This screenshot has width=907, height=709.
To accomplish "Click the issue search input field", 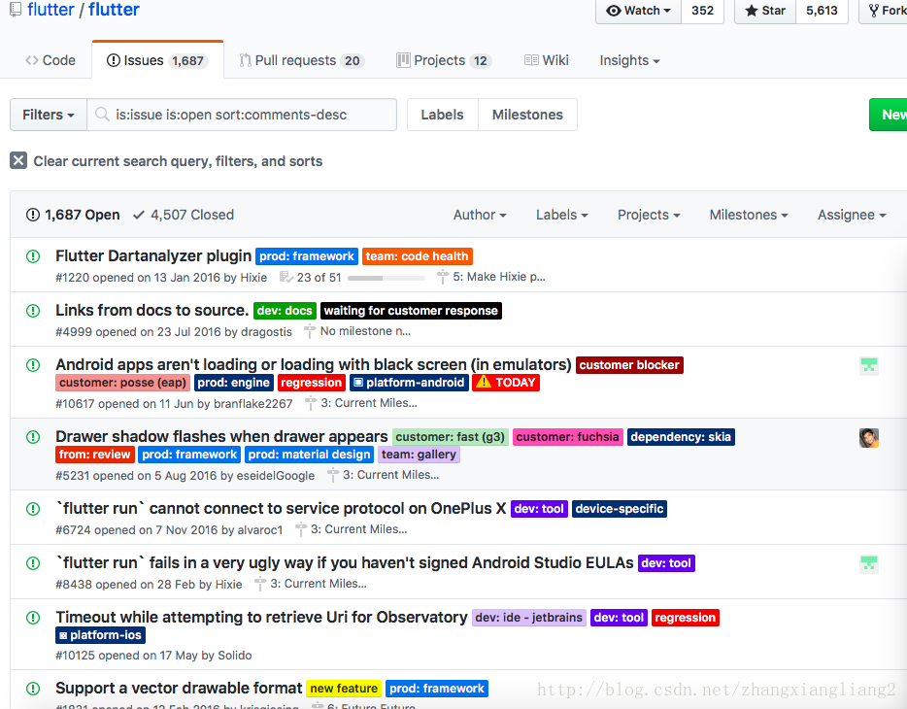I will (252, 115).
